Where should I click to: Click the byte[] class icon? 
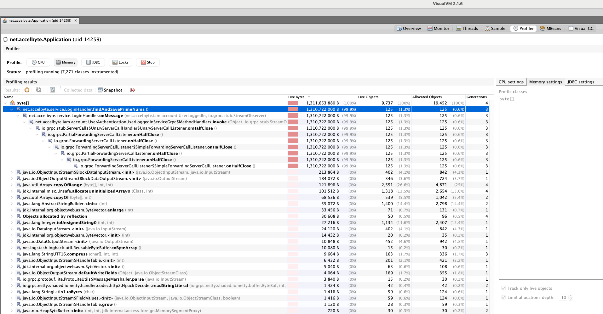pos(13,103)
